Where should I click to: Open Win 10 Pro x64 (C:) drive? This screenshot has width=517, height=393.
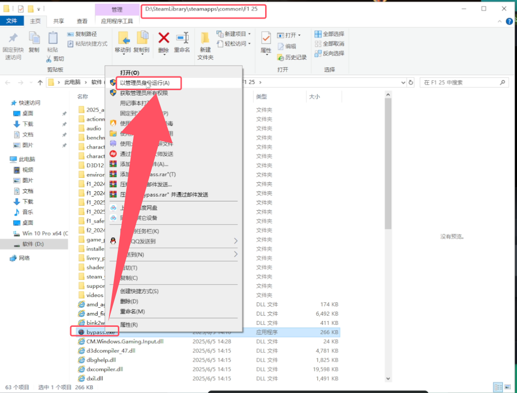45,233
